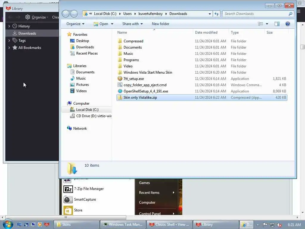Open dropdown arrow next to Open

112,24
